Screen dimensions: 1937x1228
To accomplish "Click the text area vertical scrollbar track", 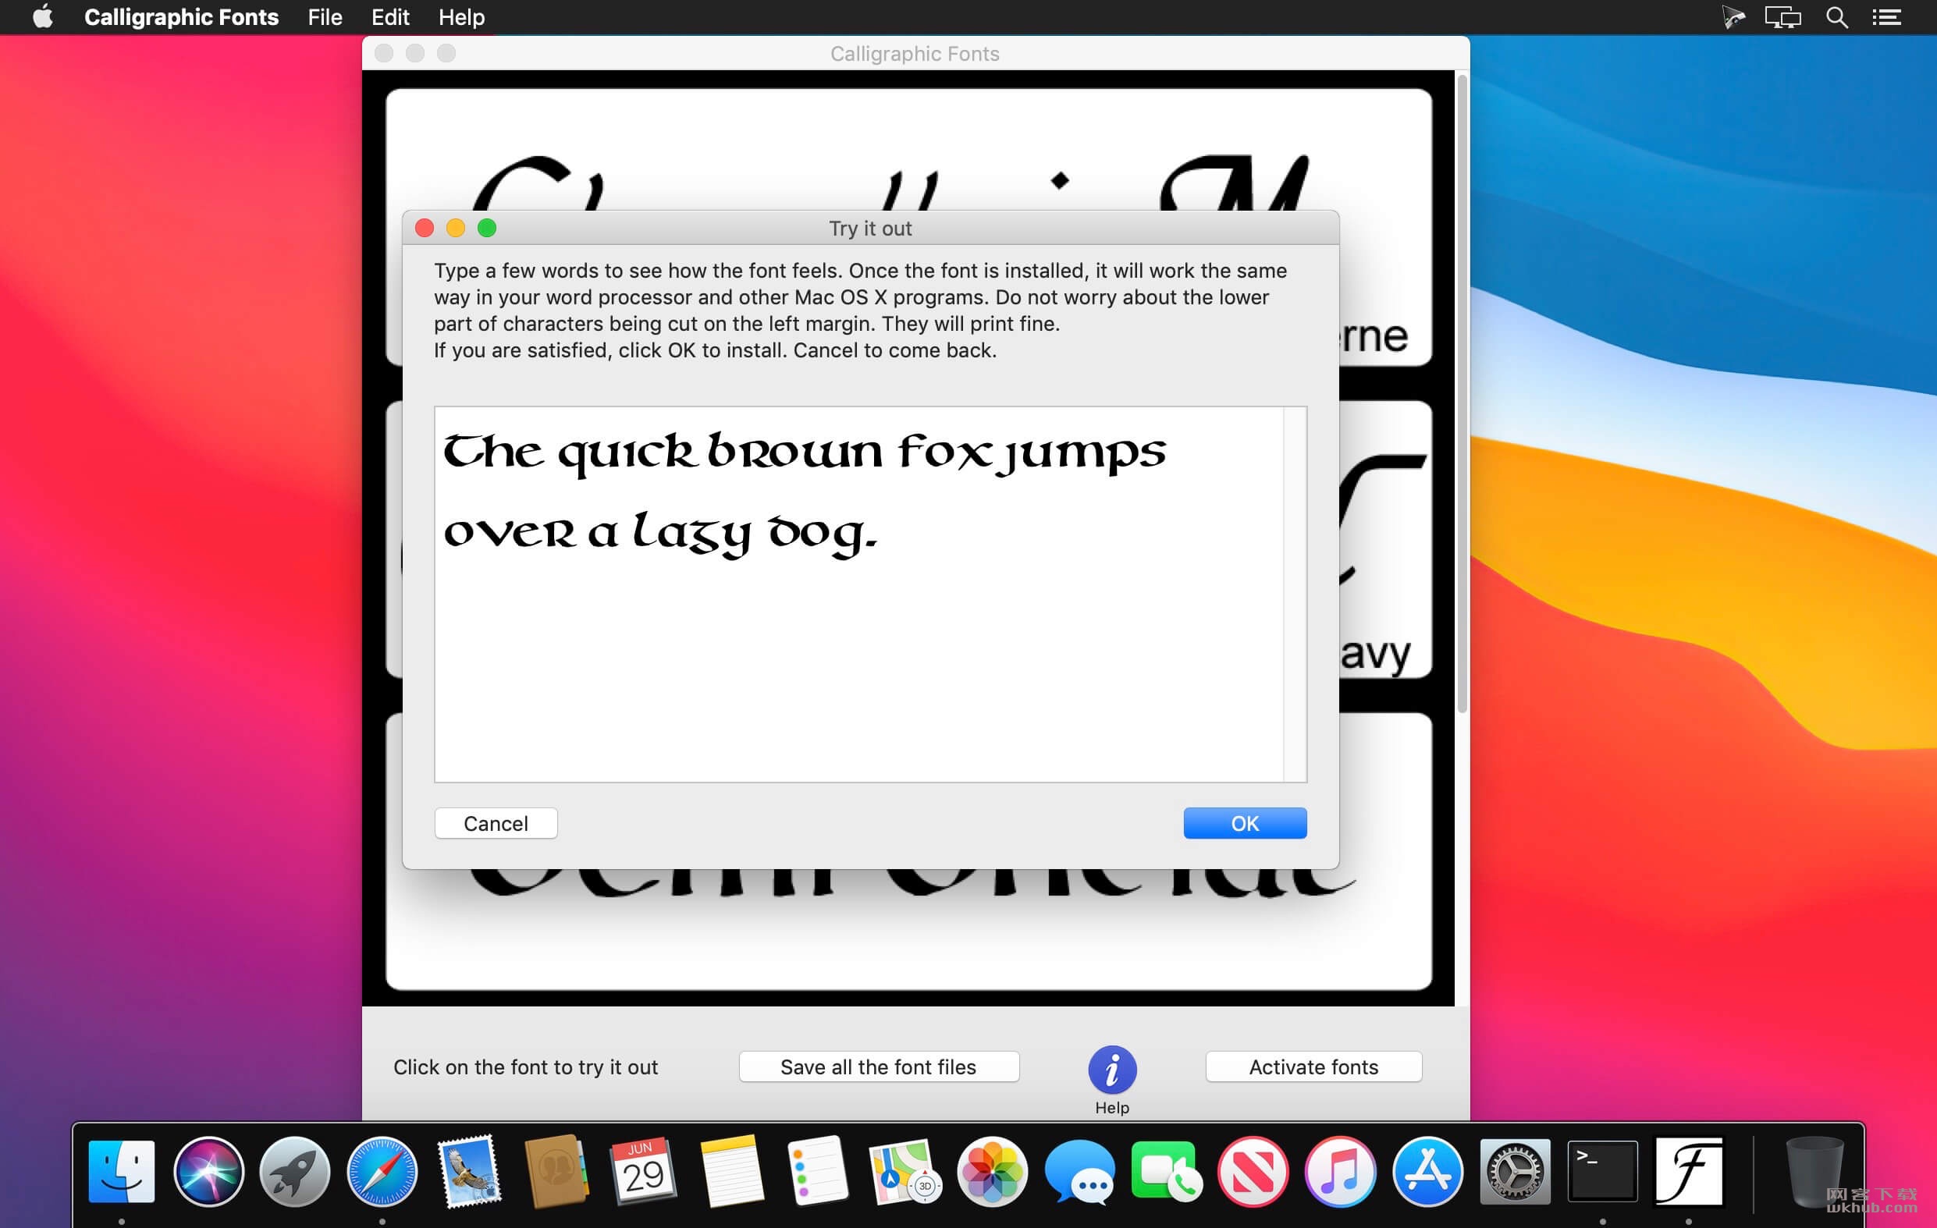I will 1295,594.
